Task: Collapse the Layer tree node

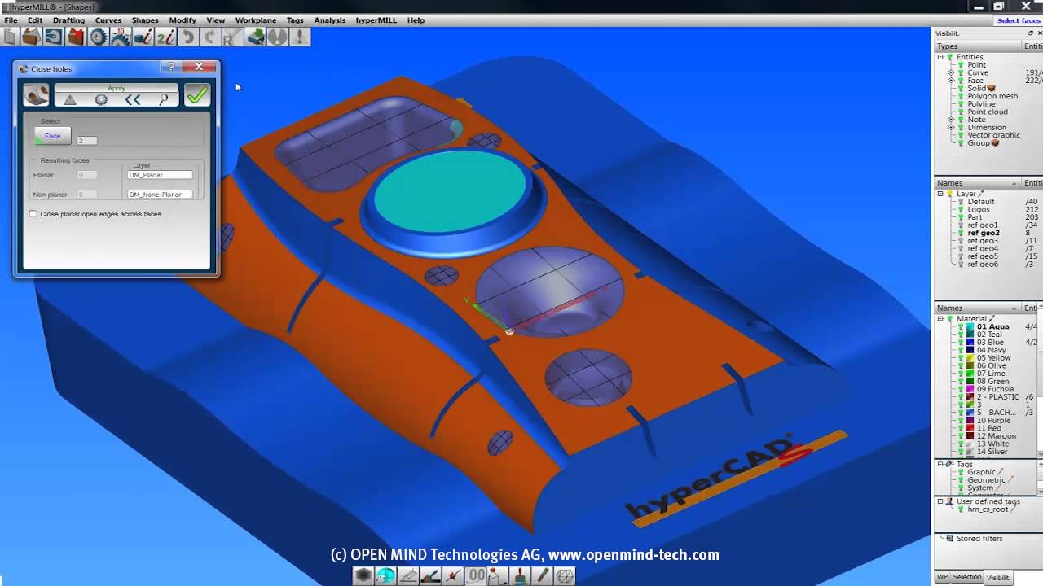Action: pos(940,194)
